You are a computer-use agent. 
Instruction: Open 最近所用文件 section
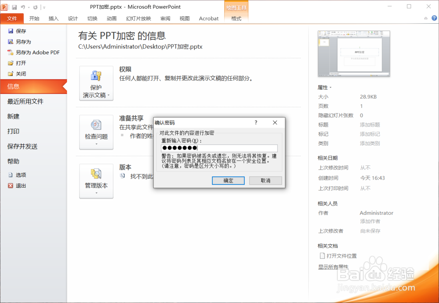click(25, 102)
